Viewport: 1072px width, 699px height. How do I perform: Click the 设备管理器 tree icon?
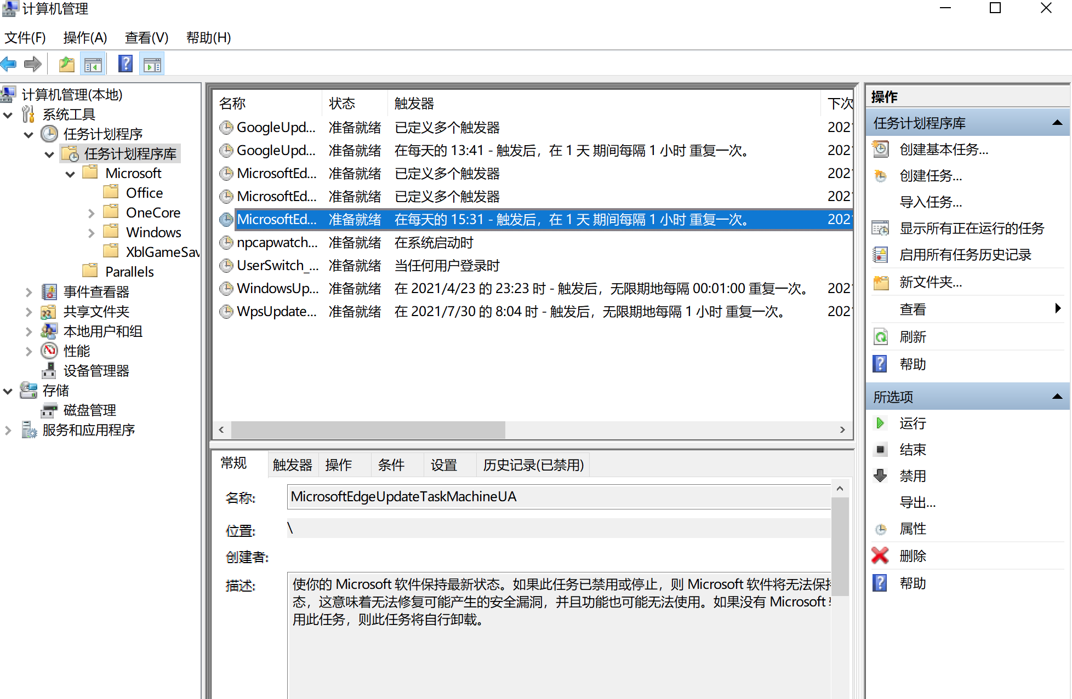(49, 371)
